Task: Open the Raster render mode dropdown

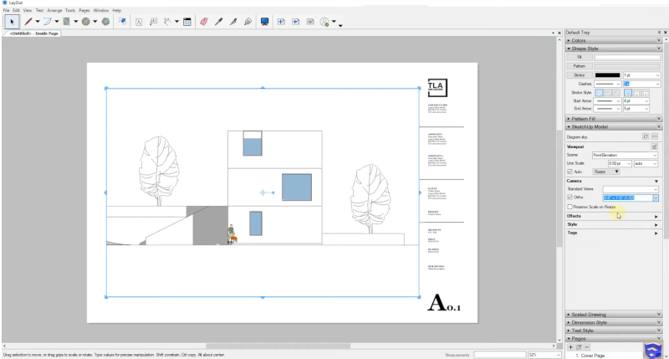Action: coord(606,172)
